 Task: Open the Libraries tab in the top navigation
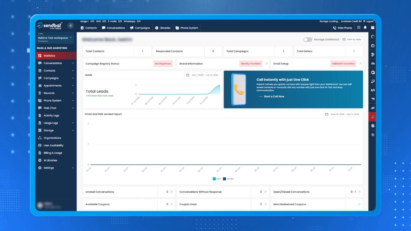tap(163, 28)
